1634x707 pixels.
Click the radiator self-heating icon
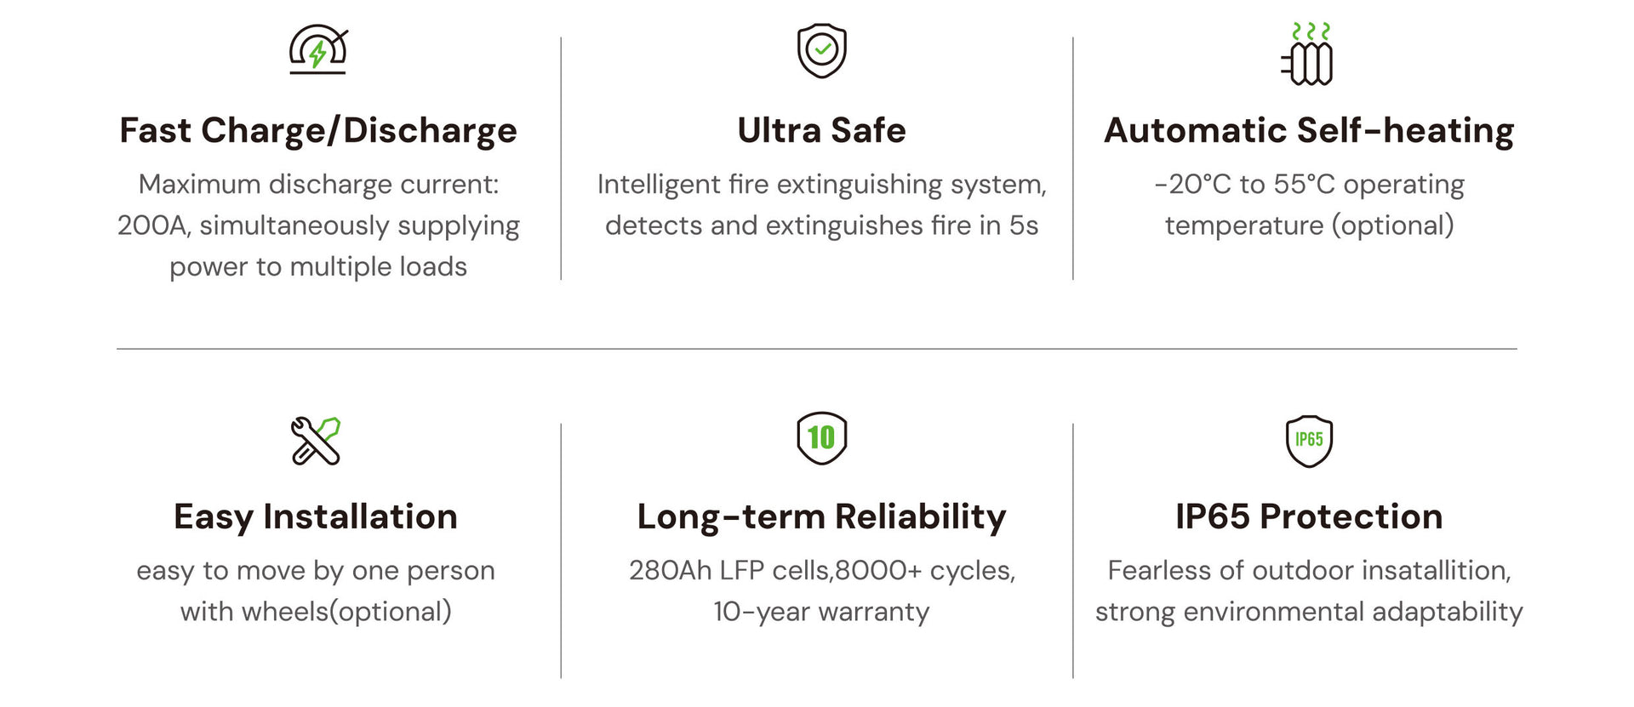point(1308,54)
